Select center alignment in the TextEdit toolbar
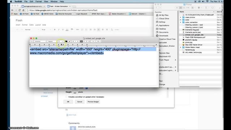 click(84, 42)
